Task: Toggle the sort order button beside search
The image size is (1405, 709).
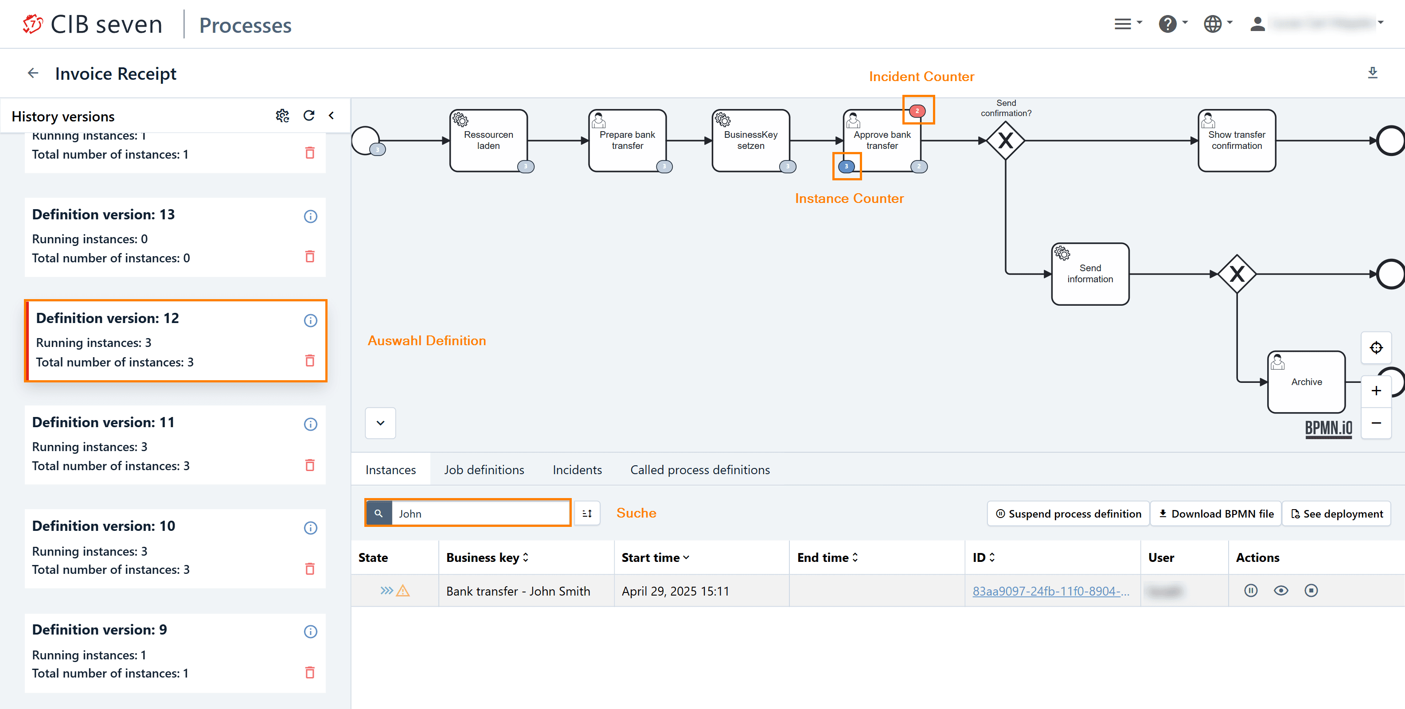Action: (x=587, y=514)
